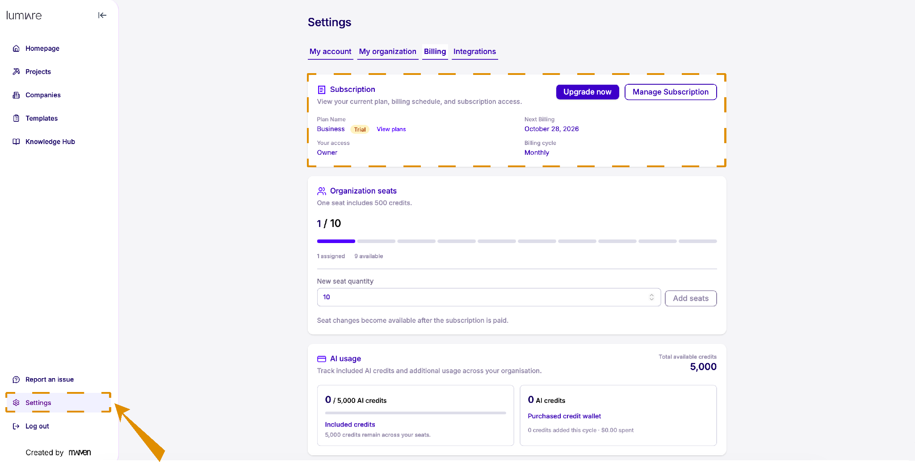Click the Templates clipboard icon
The width and height of the screenshot is (915, 462).
[x=16, y=118]
